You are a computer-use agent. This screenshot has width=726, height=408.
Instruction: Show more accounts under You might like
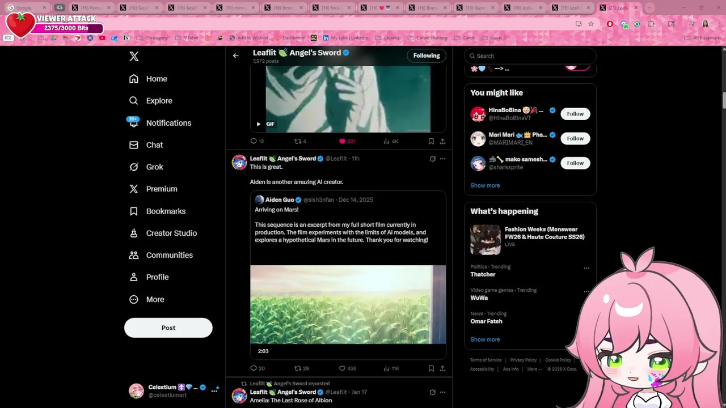pyautogui.click(x=485, y=185)
